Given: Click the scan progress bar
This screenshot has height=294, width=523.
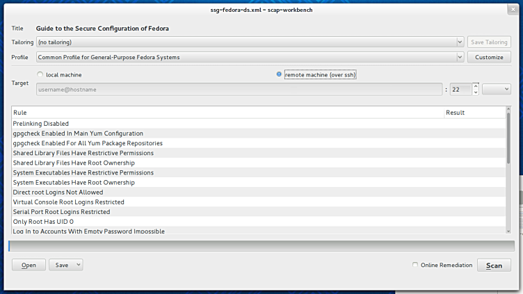Looking at the screenshot, I should click(x=261, y=246).
